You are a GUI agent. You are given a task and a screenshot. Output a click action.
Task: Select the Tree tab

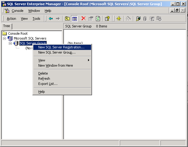click(x=6, y=26)
